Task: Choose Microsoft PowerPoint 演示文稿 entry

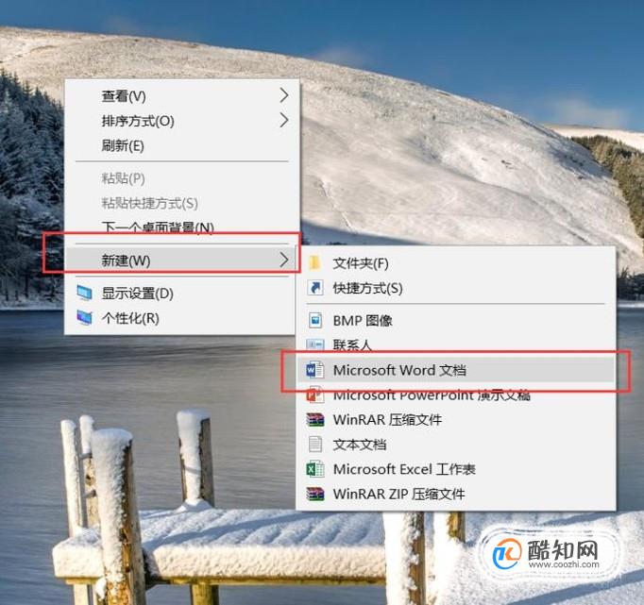Action: [432, 395]
